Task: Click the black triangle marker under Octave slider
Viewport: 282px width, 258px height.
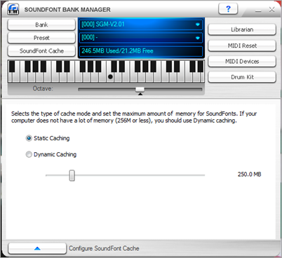Action: 140,94
